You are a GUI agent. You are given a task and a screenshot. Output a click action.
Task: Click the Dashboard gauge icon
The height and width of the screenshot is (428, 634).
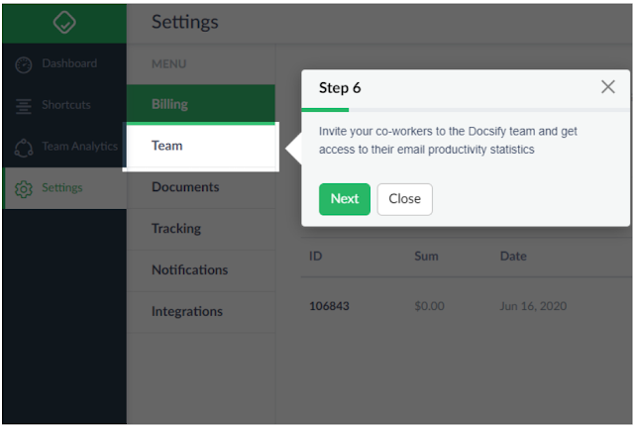[x=24, y=64]
